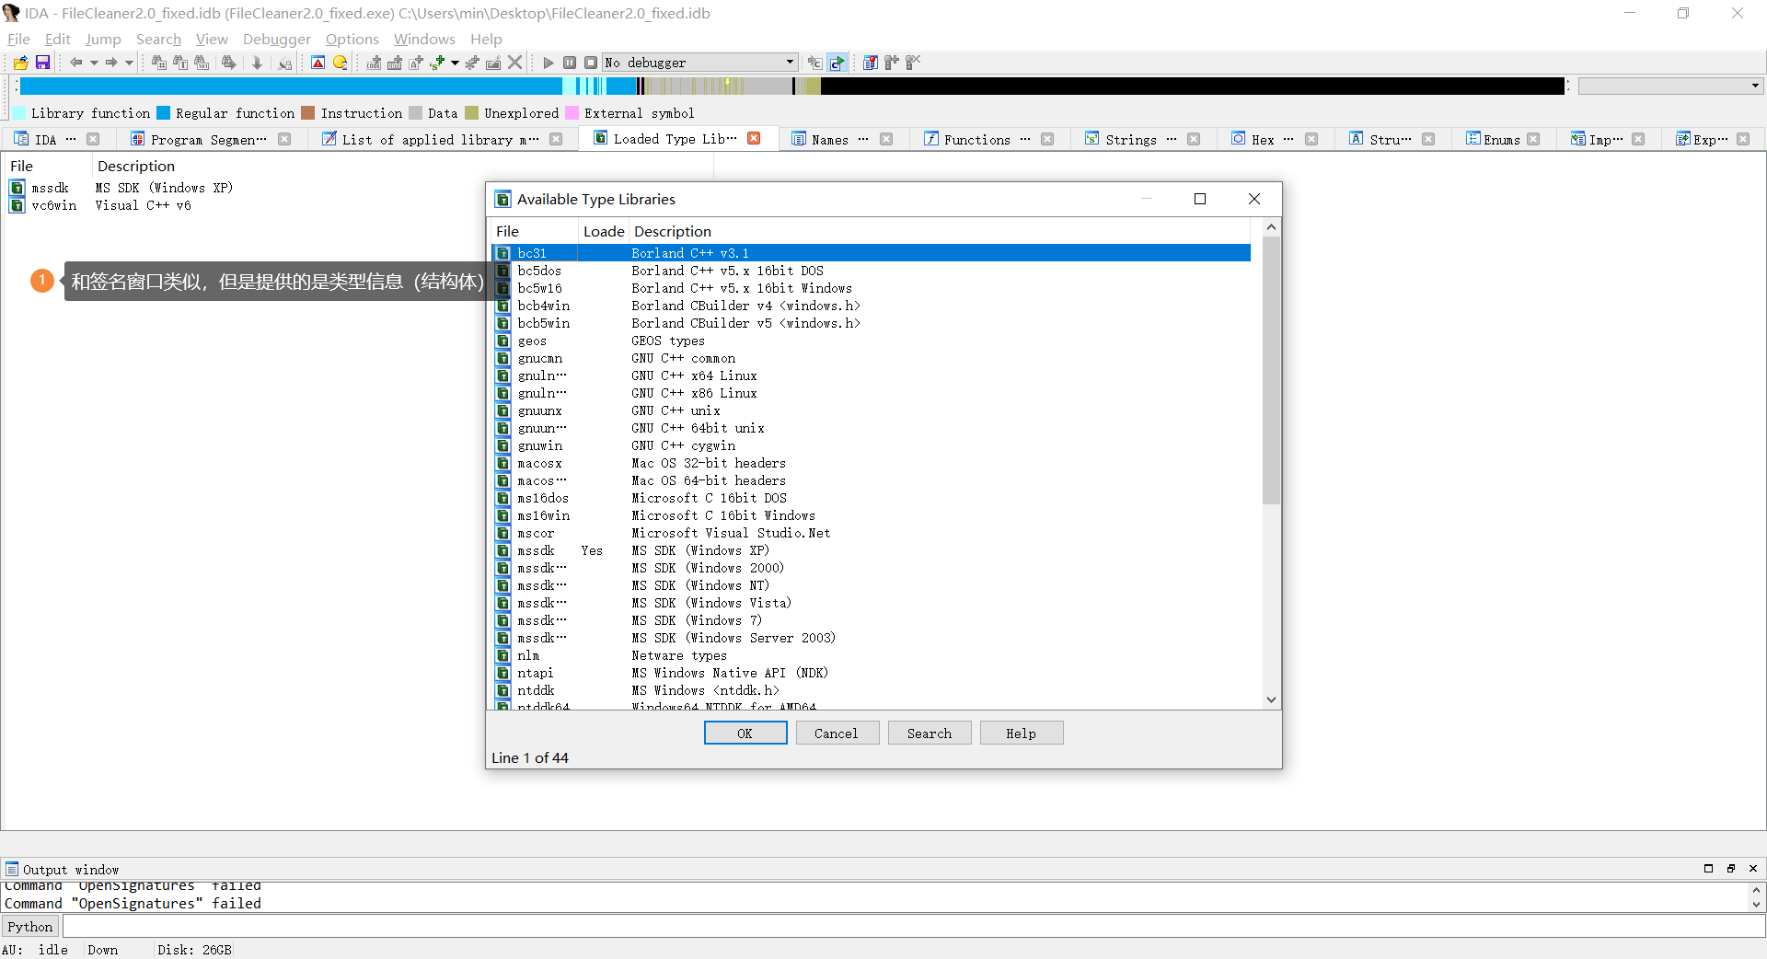The height and width of the screenshot is (959, 1767).
Task: Select the mscor Visual Studio.Net row
Action: point(872,533)
